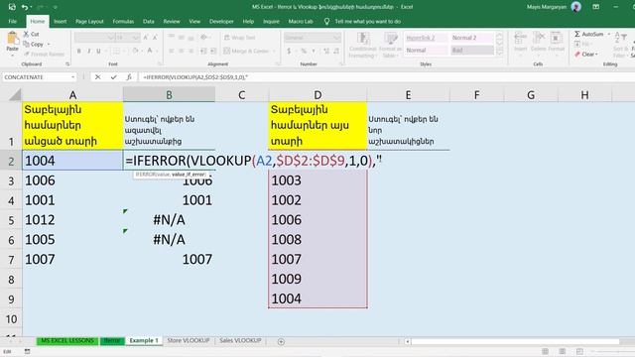The image size is (635, 357).
Task: Cancel formula entry with the X icon
Action: point(97,77)
